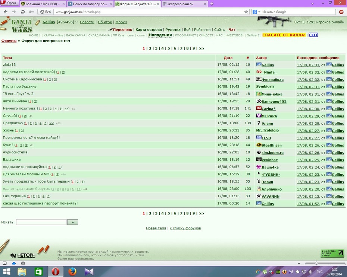Click the syndicate icon next to Carina*

pyautogui.click(x=259, y=108)
